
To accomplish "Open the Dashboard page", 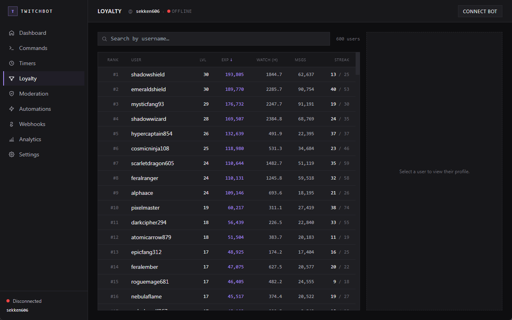I will (x=44, y=33).
